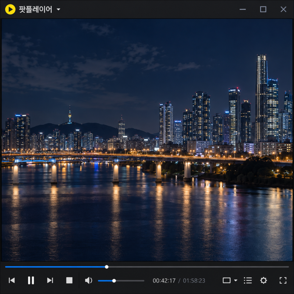Image resolution: width=294 pixels, height=294 pixels.
Task: Click the volume slider handle
Action: click(114, 281)
